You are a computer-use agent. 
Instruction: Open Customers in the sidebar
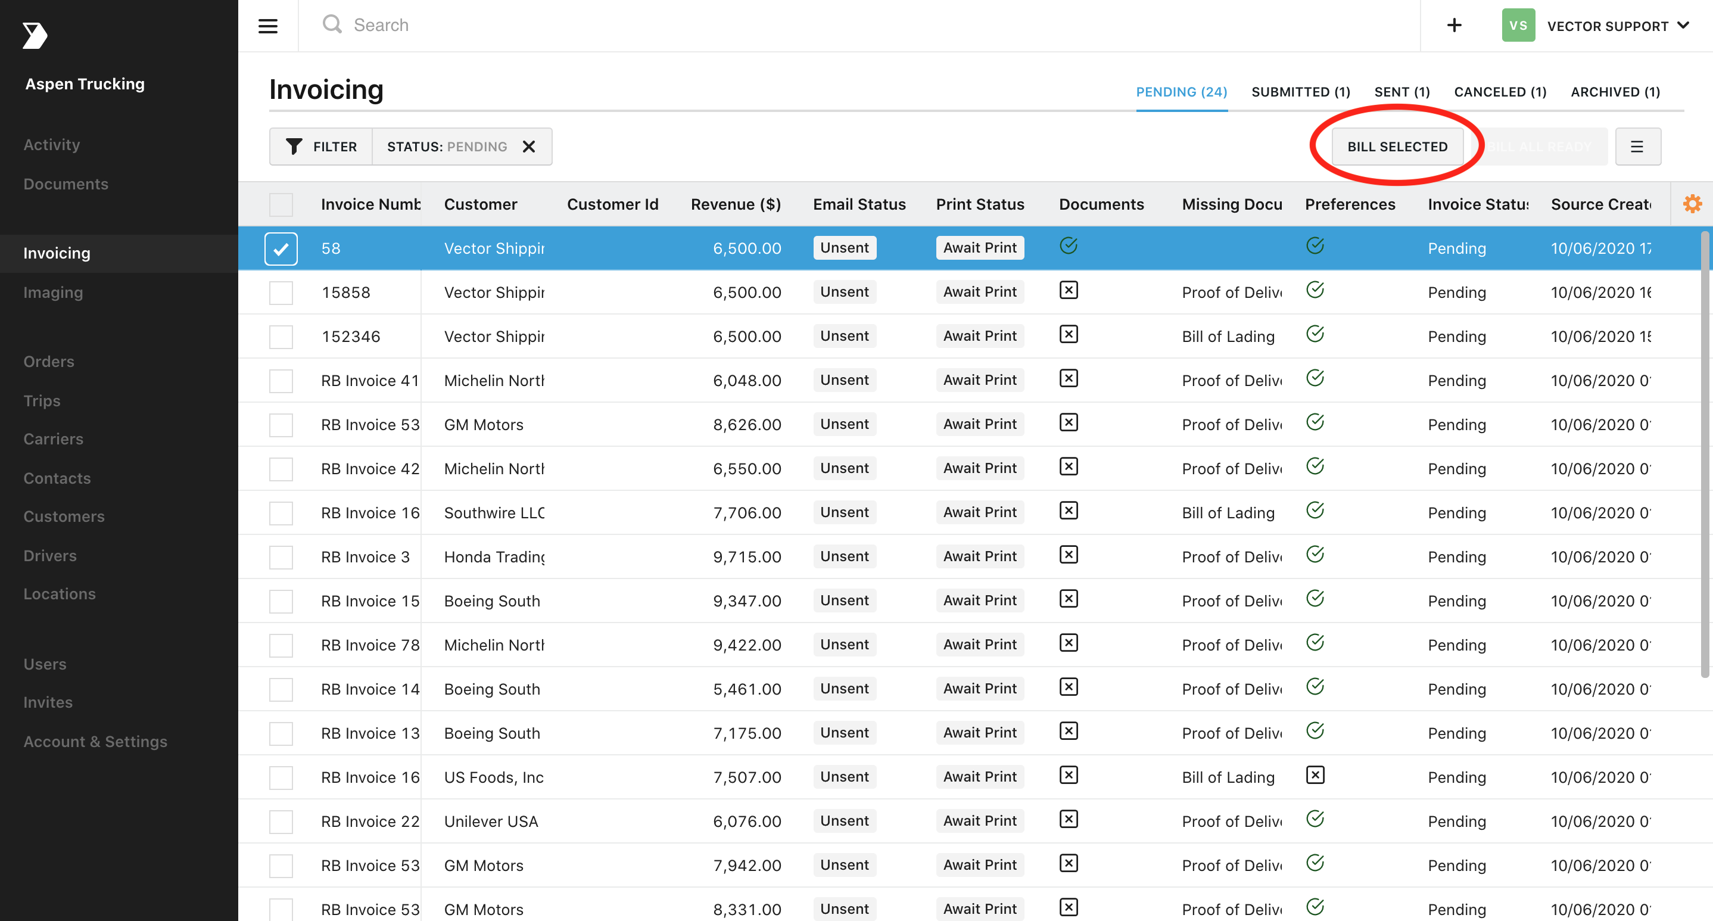pyautogui.click(x=64, y=516)
